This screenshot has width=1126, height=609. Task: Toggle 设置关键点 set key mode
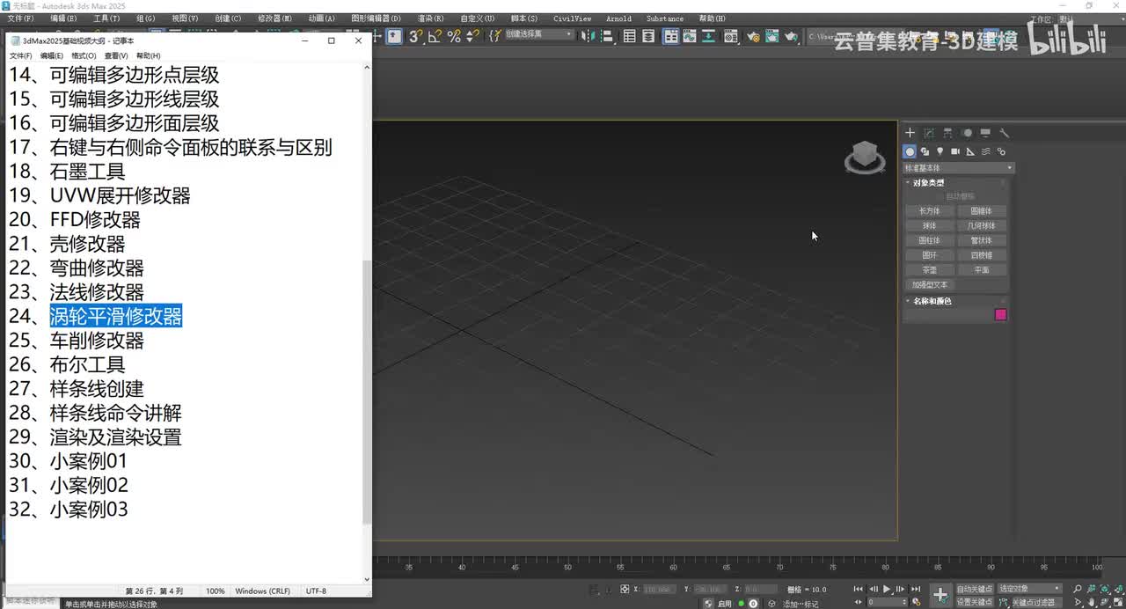(975, 602)
